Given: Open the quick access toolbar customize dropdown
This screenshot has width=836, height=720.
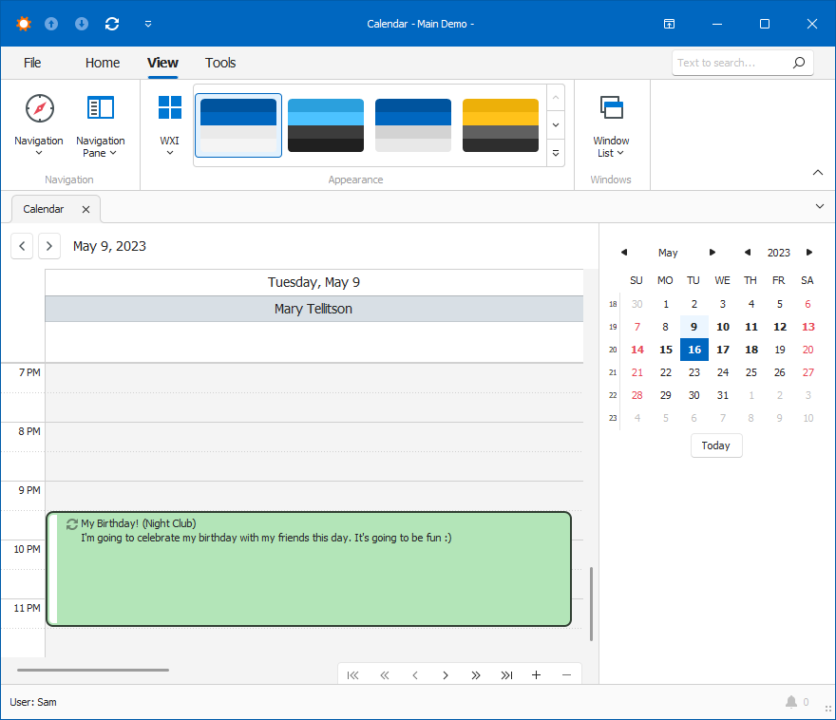Looking at the screenshot, I should pos(148,24).
